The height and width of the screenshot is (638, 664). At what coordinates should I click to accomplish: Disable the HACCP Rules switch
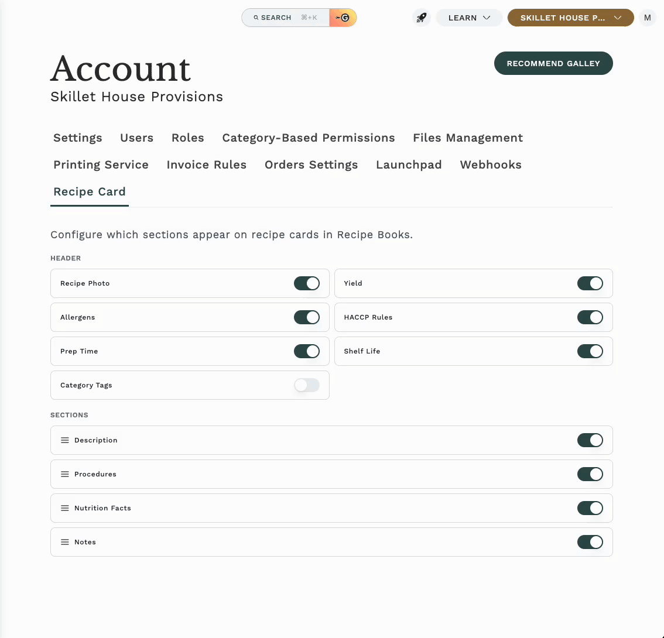pos(590,317)
